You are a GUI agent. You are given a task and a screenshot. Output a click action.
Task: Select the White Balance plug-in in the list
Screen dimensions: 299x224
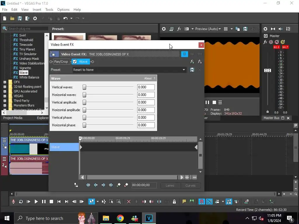point(29,77)
